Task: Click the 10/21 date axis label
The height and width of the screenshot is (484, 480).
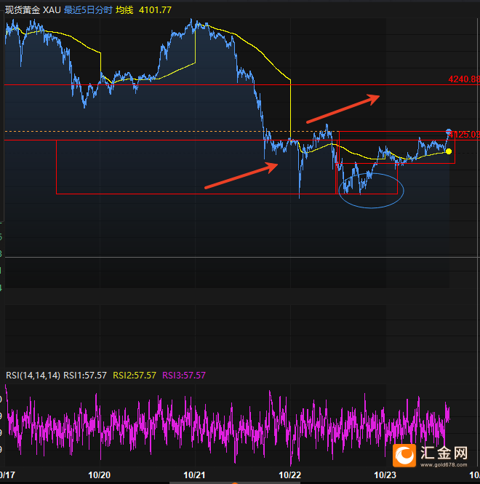Action: click(194, 475)
